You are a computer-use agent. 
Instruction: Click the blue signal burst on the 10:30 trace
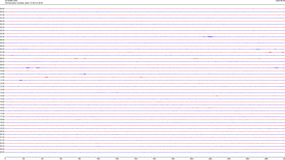pyautogui.click(x=84, y=74)
